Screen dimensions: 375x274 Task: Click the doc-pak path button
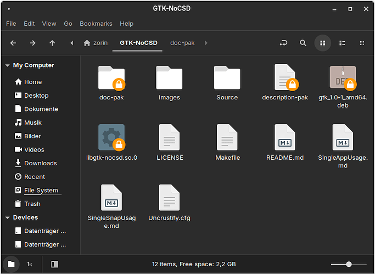(x=182, y=43)
